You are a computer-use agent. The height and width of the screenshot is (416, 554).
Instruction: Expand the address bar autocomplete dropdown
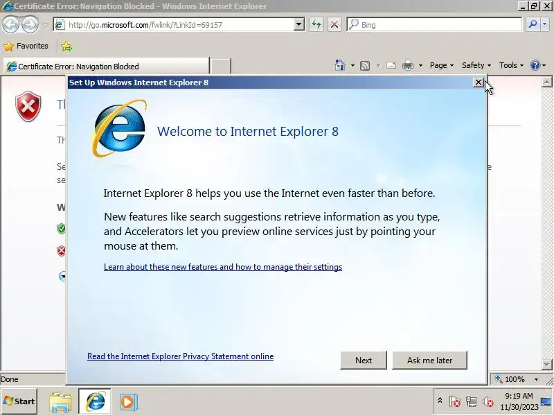click(299, 25)
